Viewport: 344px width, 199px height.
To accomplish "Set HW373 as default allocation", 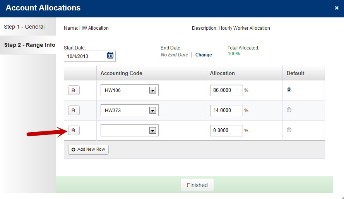I will click(289, 110).
